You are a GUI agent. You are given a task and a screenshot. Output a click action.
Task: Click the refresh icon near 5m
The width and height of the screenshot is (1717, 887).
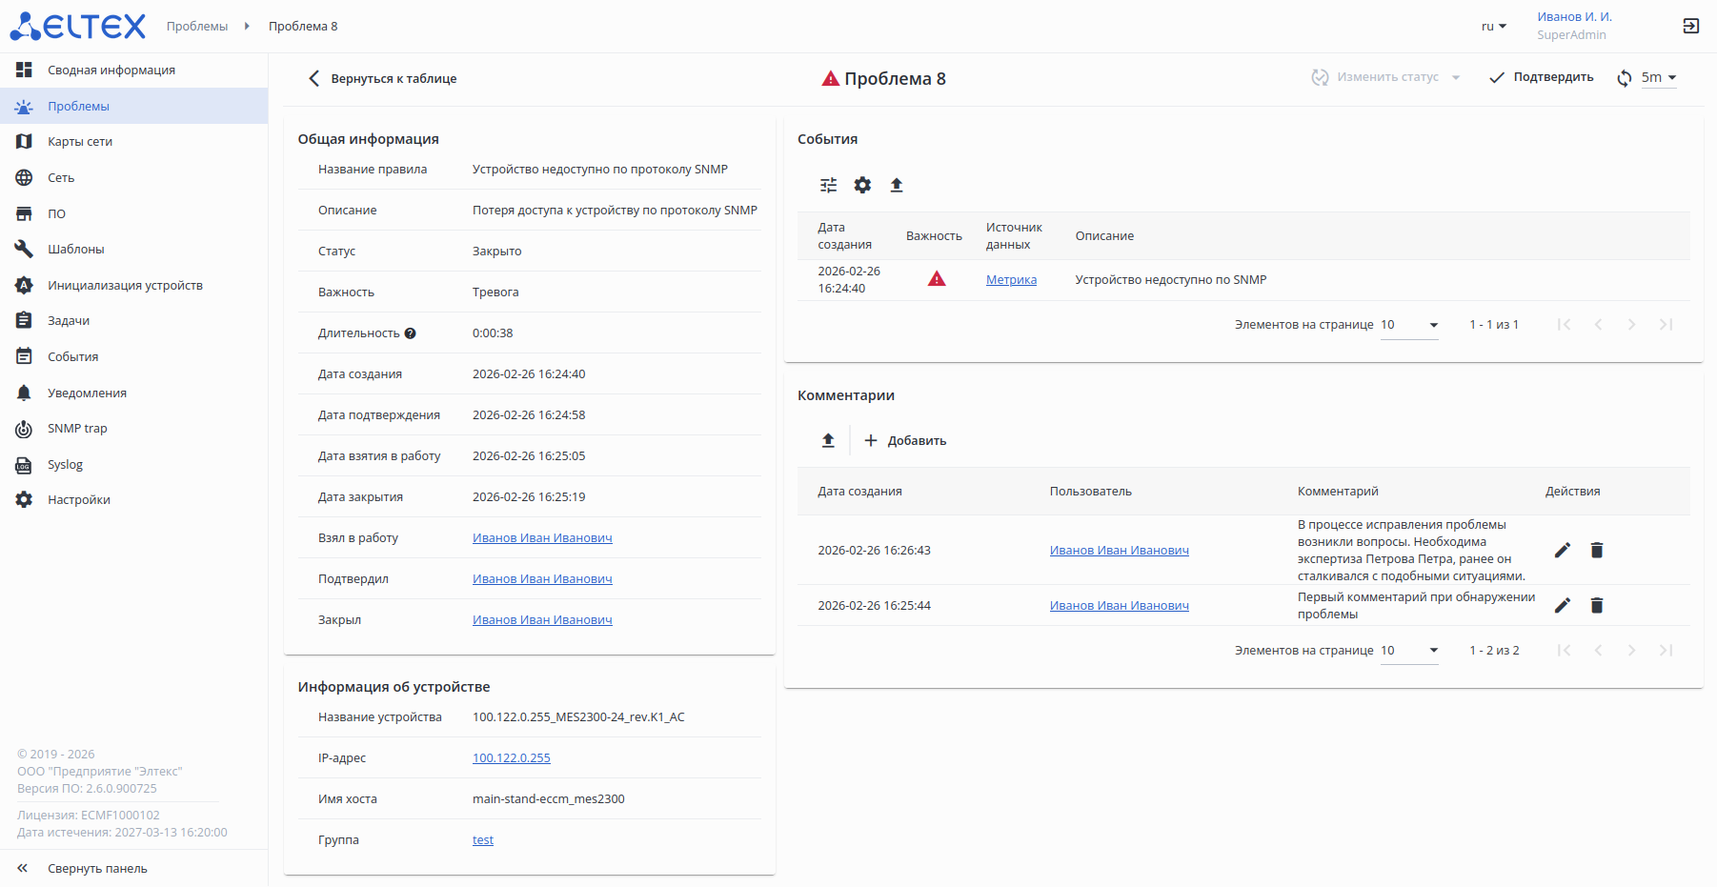point(1624,78)
